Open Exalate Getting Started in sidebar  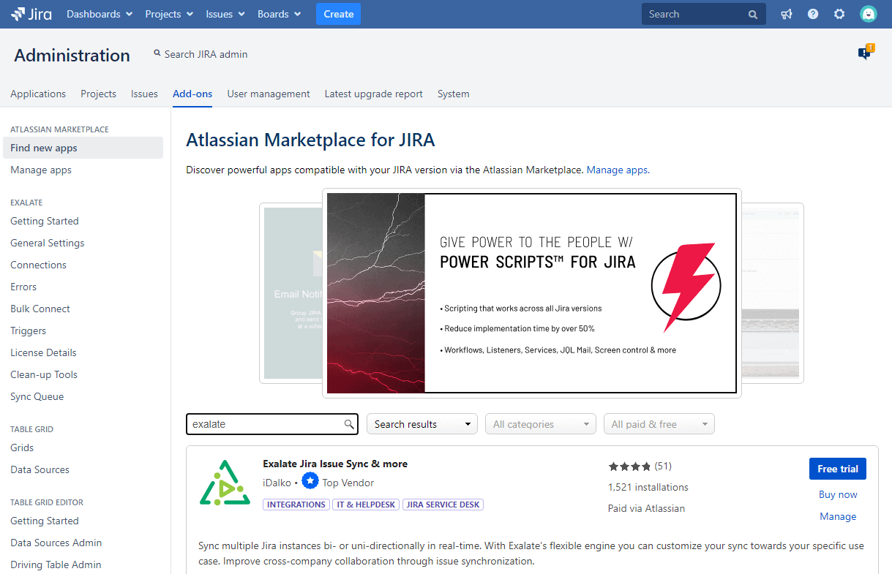[45, 221]
